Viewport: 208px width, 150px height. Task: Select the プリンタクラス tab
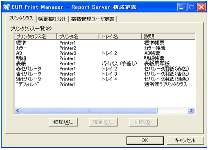coord(20,18)
